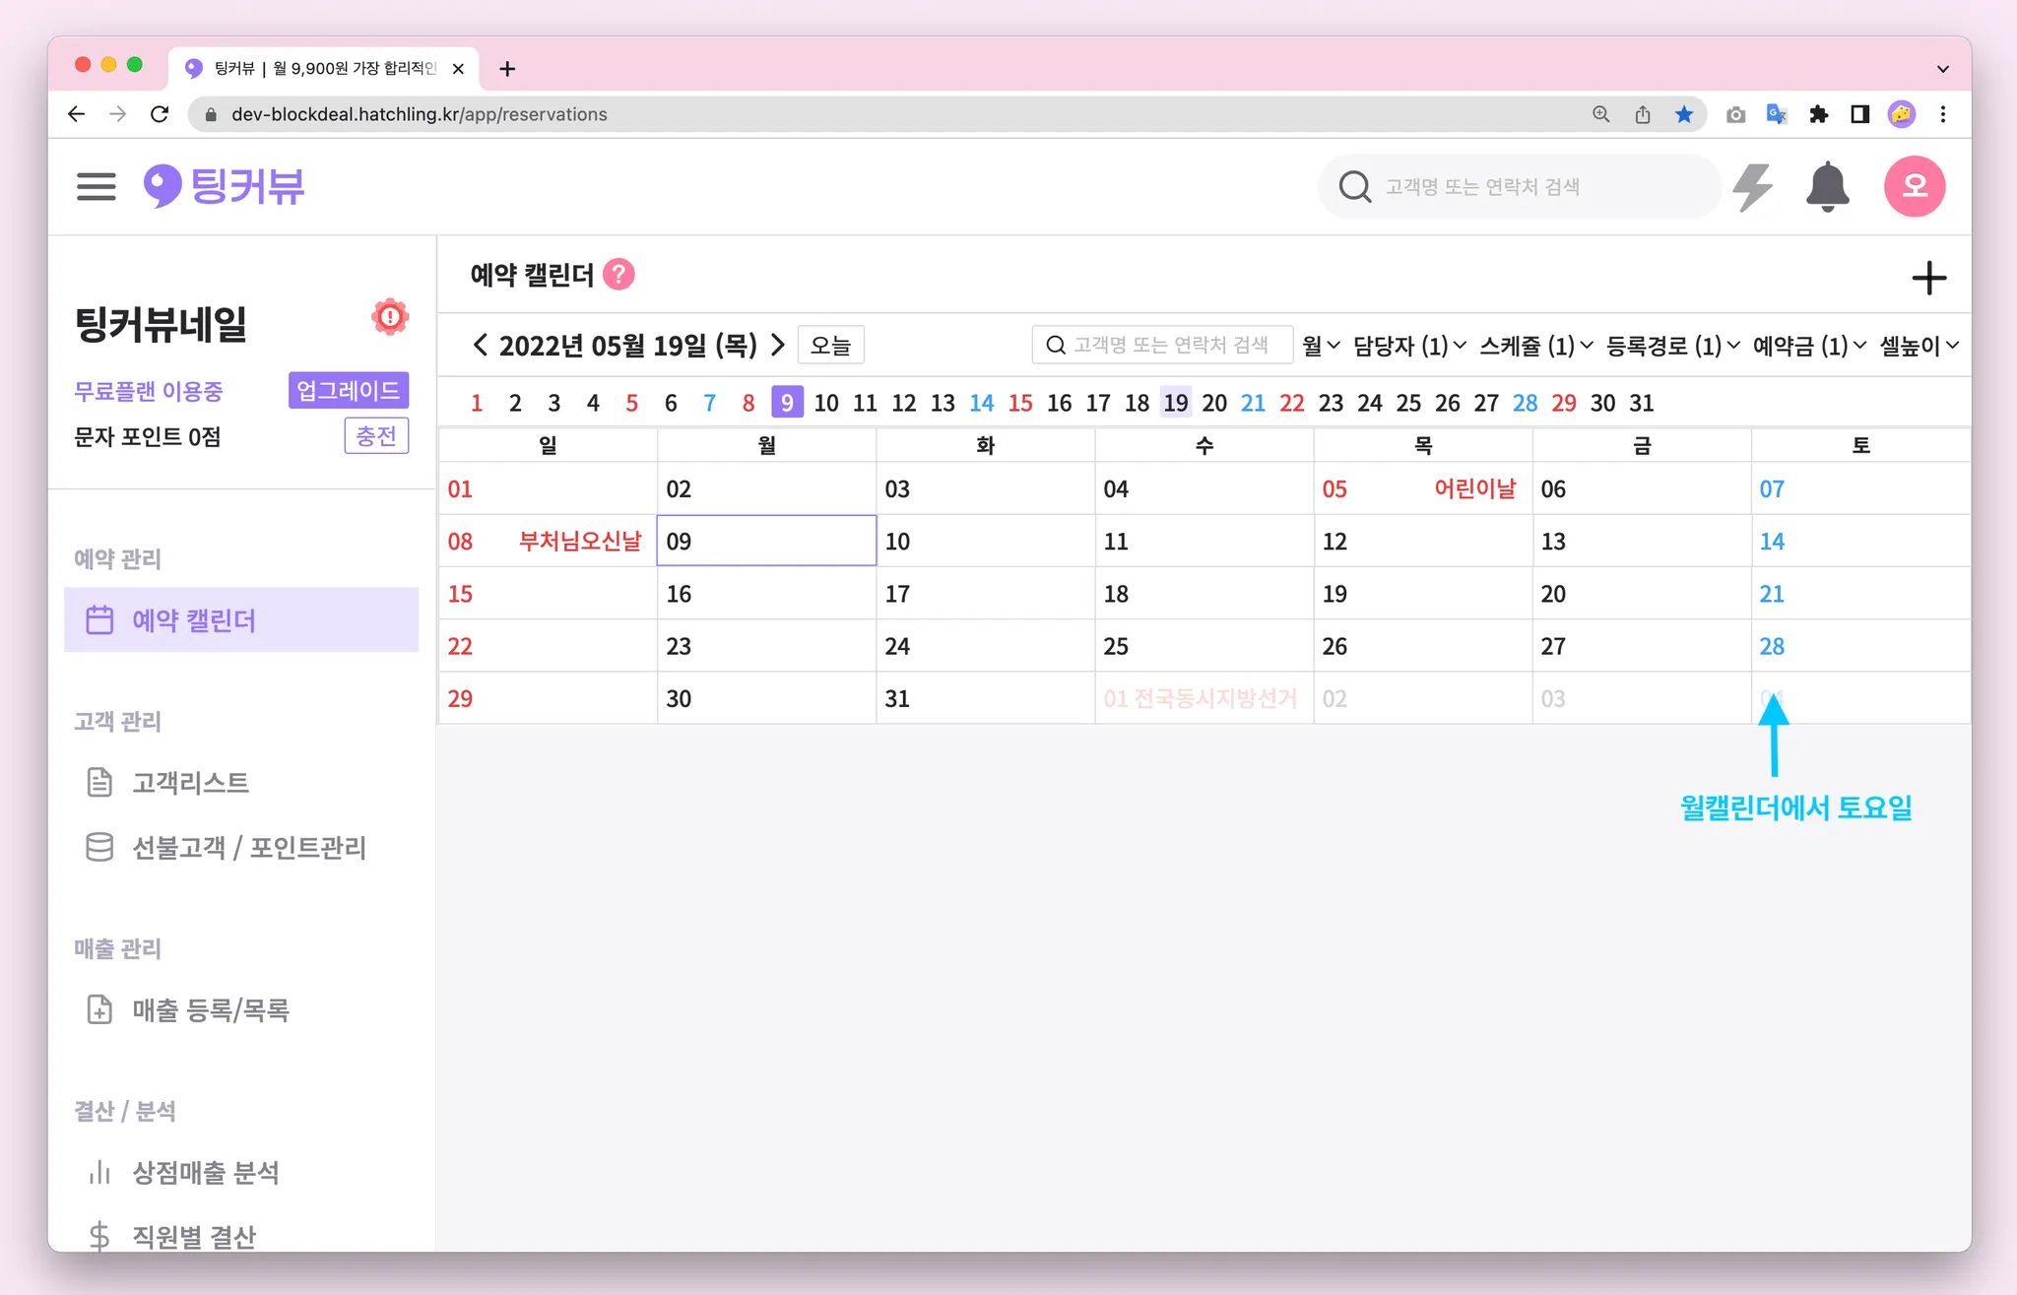2017x1295 pixels.
Task: Click the calendar customer search field
Action: tap(1162, 346)
